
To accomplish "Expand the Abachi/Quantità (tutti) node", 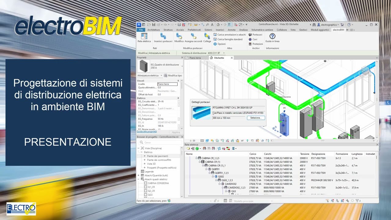I will pyautogui.click(x=138, y=175).
